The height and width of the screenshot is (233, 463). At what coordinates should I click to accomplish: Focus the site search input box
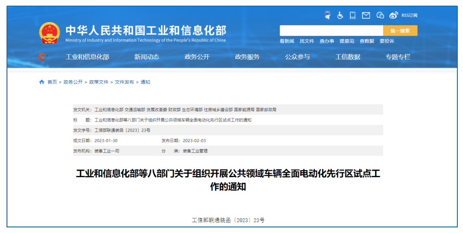click(x=331, y=31)
